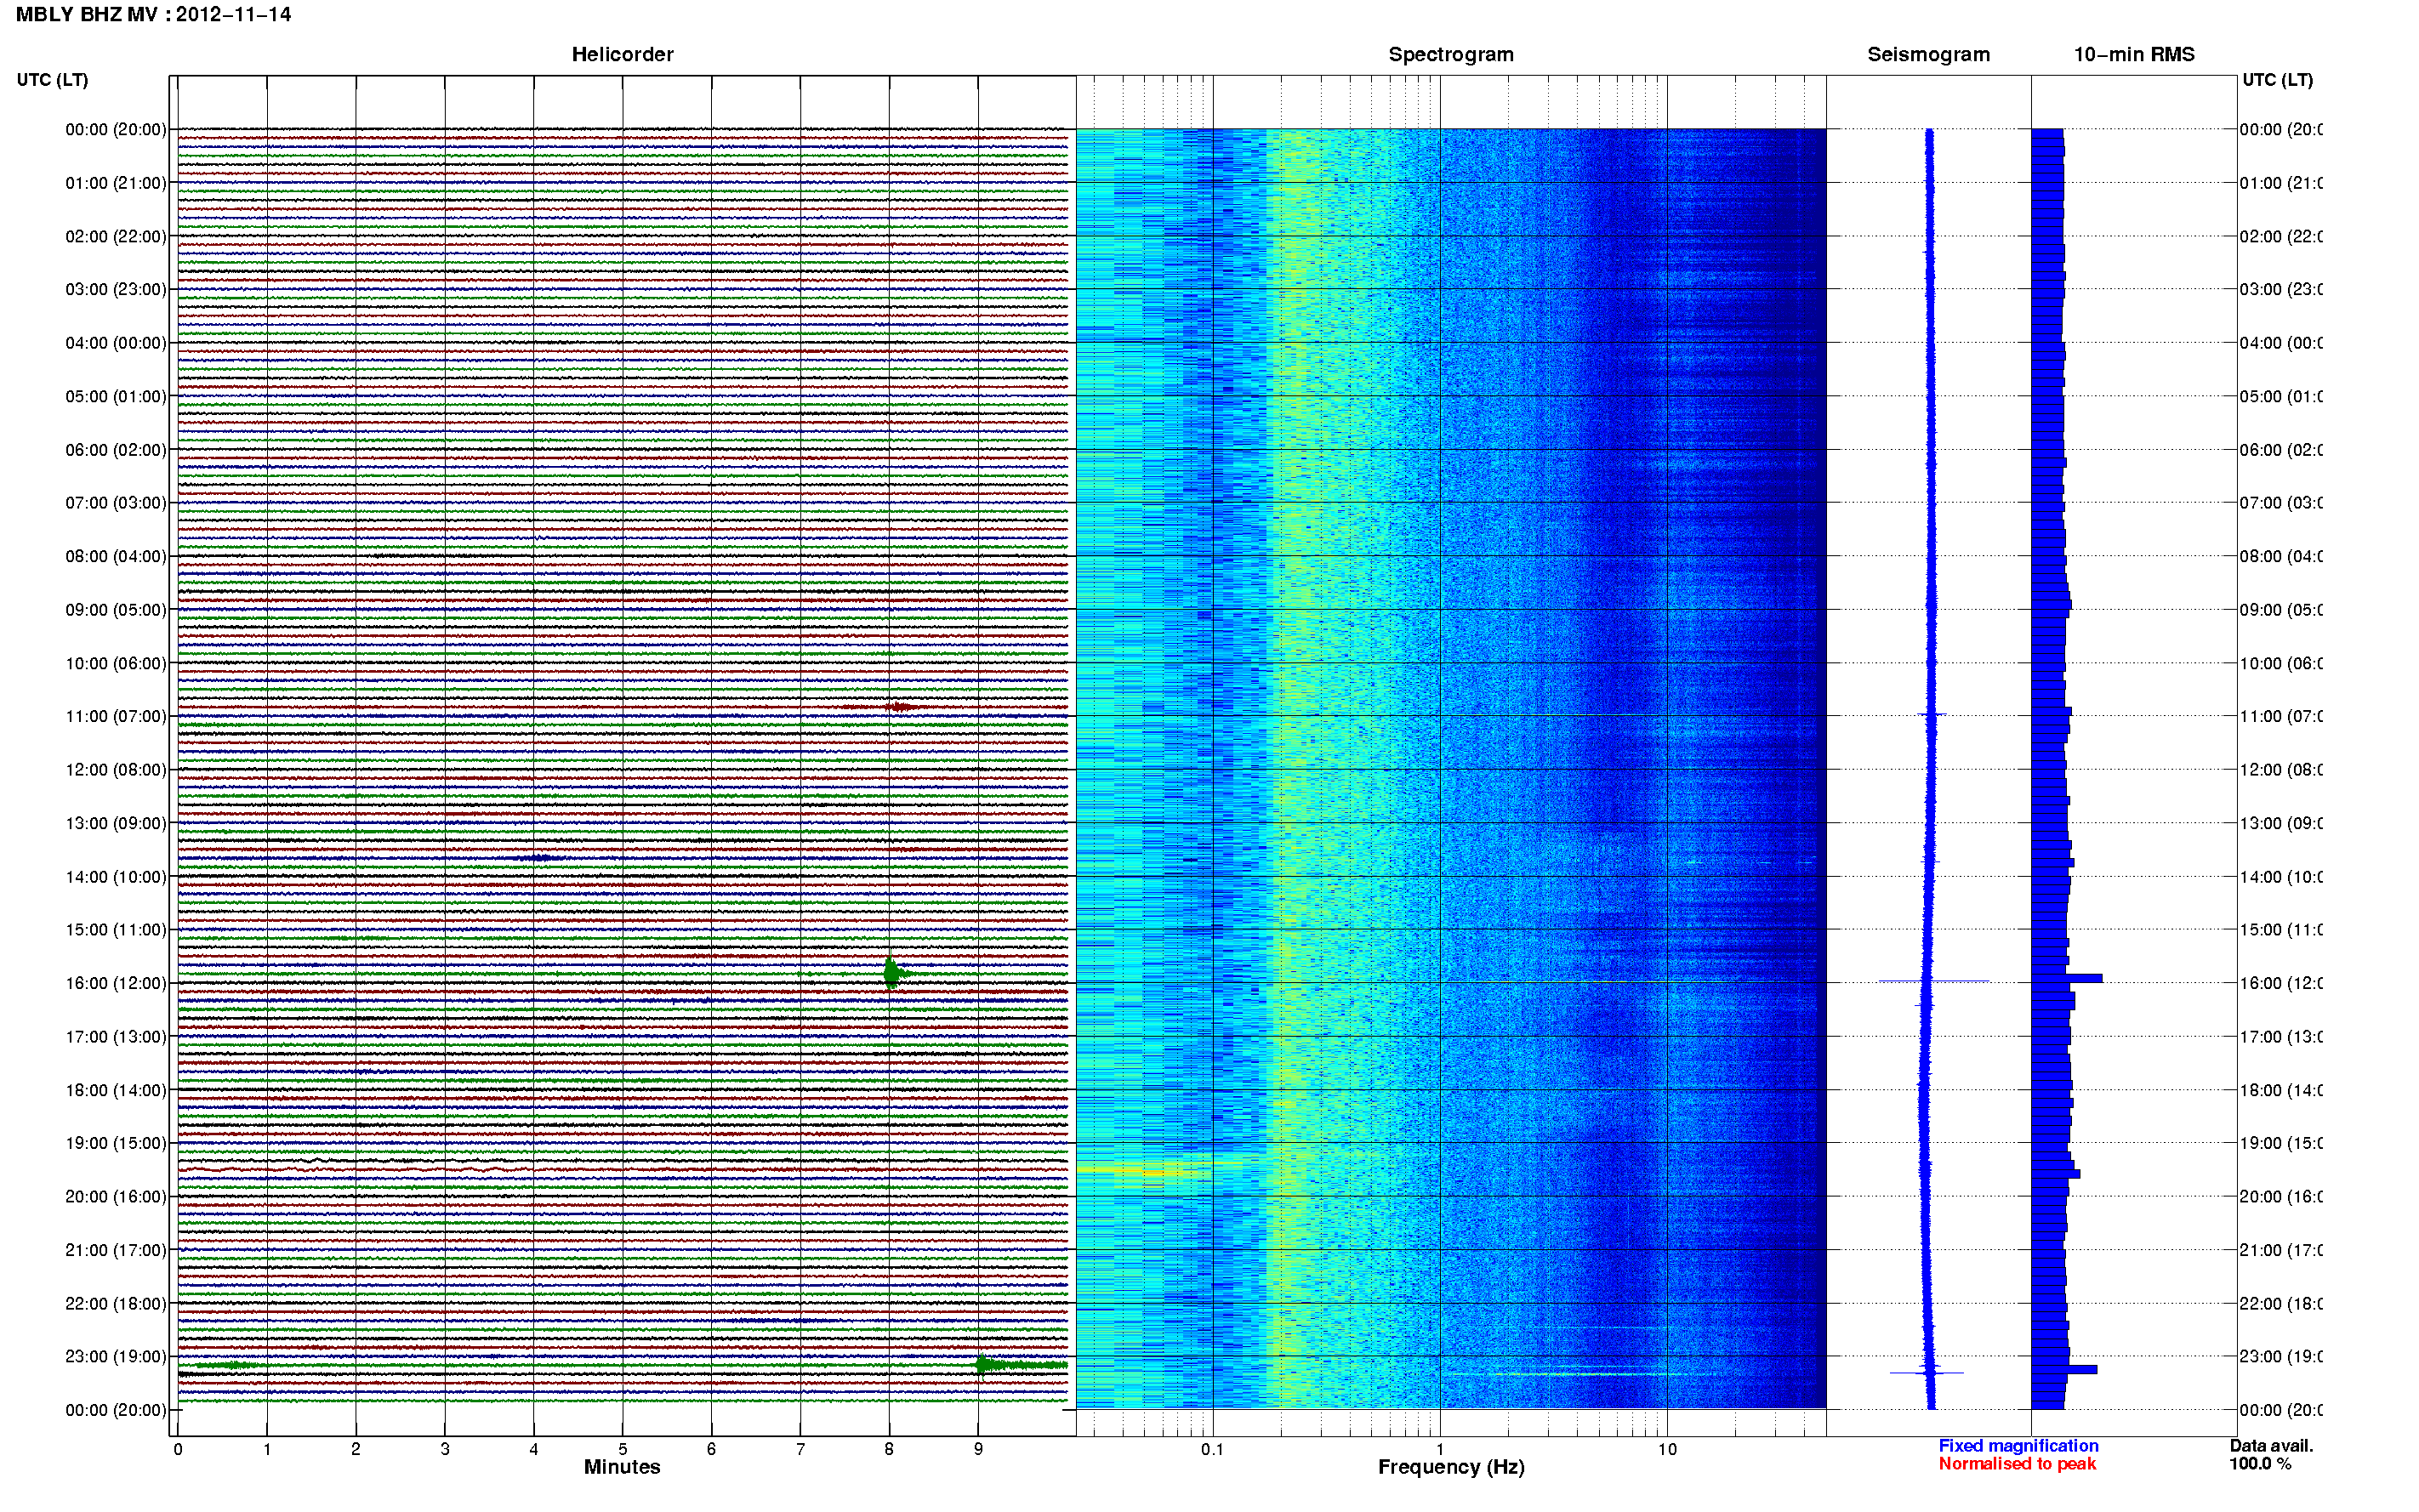The width and height of the screenshot is (2419, 1512).
Task: Click the right-side '12:00 (08:' time label
Action: tap(2280, 769)
